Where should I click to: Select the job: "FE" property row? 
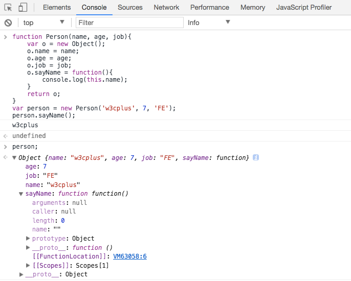click(41, 176)
